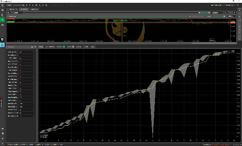Open the Trade section in left sidebar
Screen dimensions: 242x146
2,10
